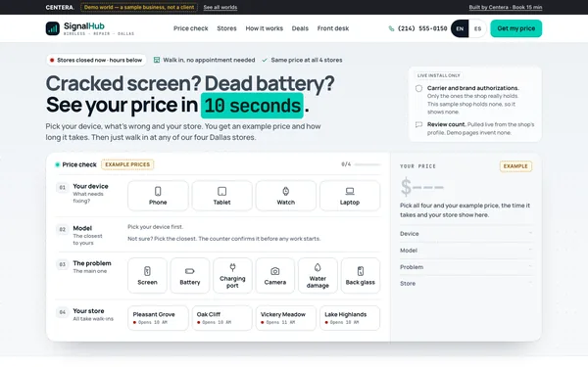Choose the Vickery Meadow store
The width and height of the screenshot is (588, 367).
point(286,318)
